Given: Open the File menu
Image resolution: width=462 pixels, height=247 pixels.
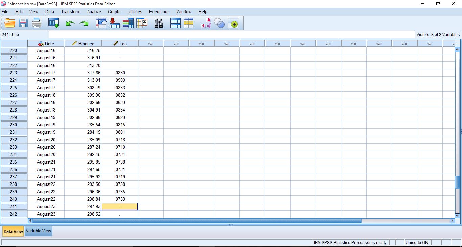Looking at the screenshot, I should pyautogui.click(x=5, y=11).
